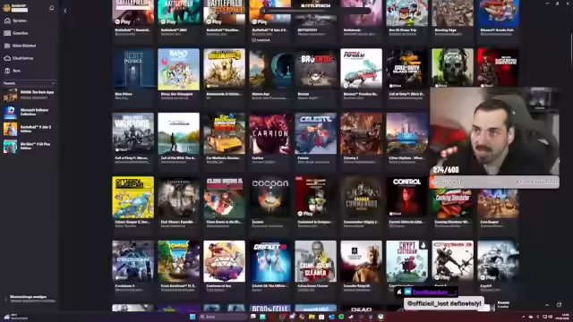Image resolution: width=573 pixels, height=322 pixels.
Task: Play Burnout Paradise via its Play button
Action: pos(351,86)
